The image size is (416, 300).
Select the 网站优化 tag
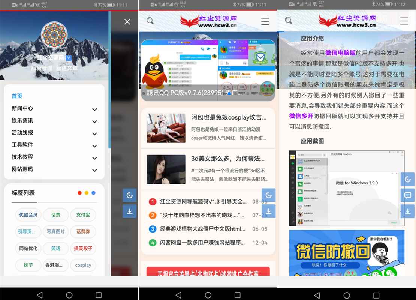tap(28, 248)
